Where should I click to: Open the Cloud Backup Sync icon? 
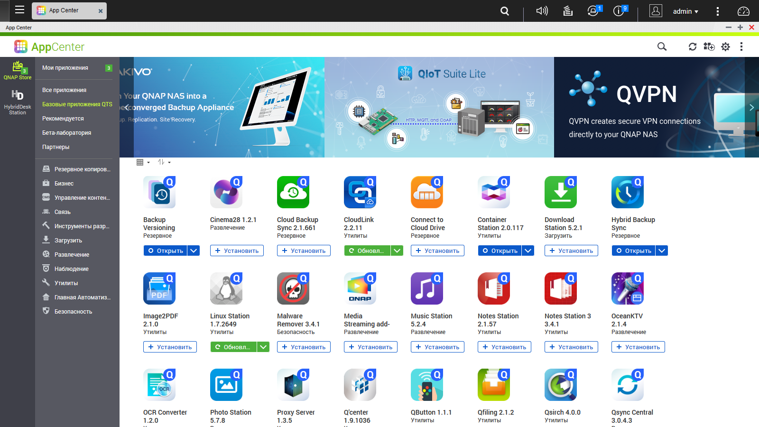click(x=293, y=192)
